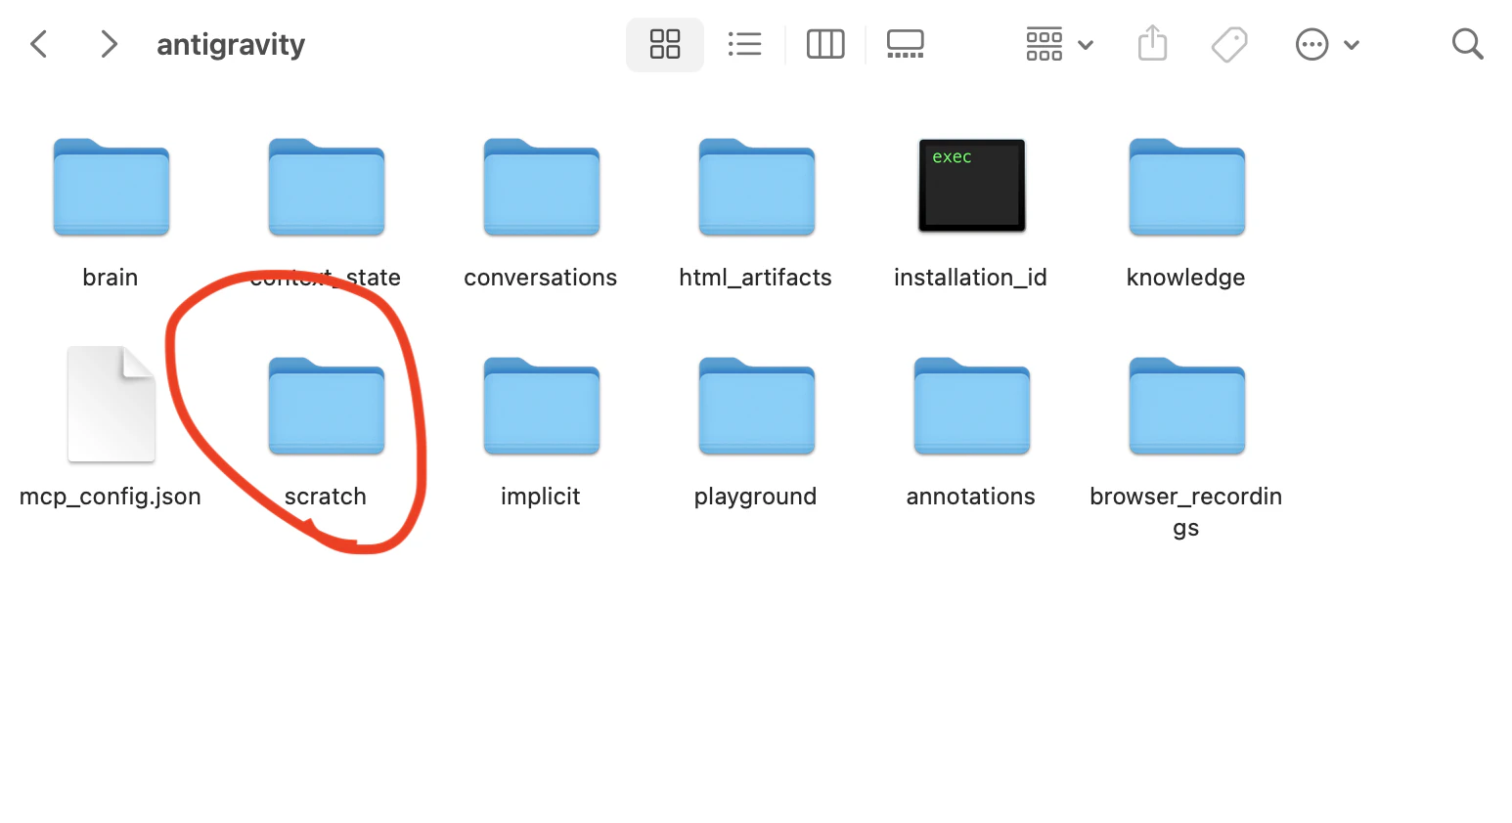Switch to list view
Screen dimensions: 1512x823
click(x=744, y=44)
